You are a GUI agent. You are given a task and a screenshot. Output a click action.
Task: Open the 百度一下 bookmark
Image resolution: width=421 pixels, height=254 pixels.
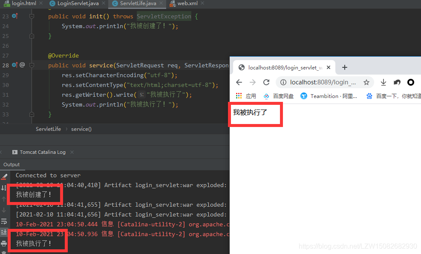(394, 96)
